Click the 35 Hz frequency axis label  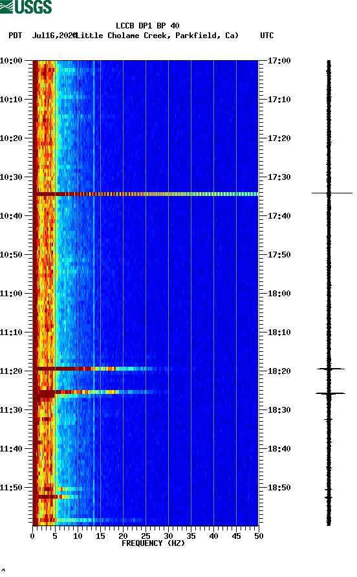[191, 536]
